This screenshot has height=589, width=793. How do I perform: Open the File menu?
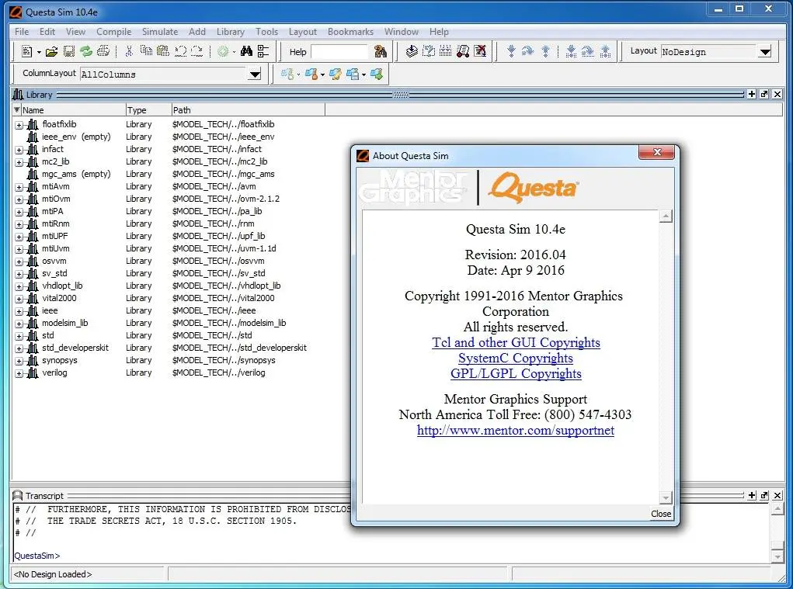[22, 31]
